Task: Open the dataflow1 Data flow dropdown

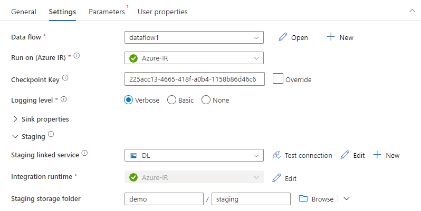Action: (x=194, y=37)
